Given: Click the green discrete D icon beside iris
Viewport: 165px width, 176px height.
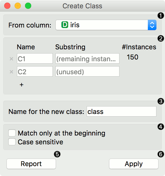Looking at the screenshot, I should 65,25.
